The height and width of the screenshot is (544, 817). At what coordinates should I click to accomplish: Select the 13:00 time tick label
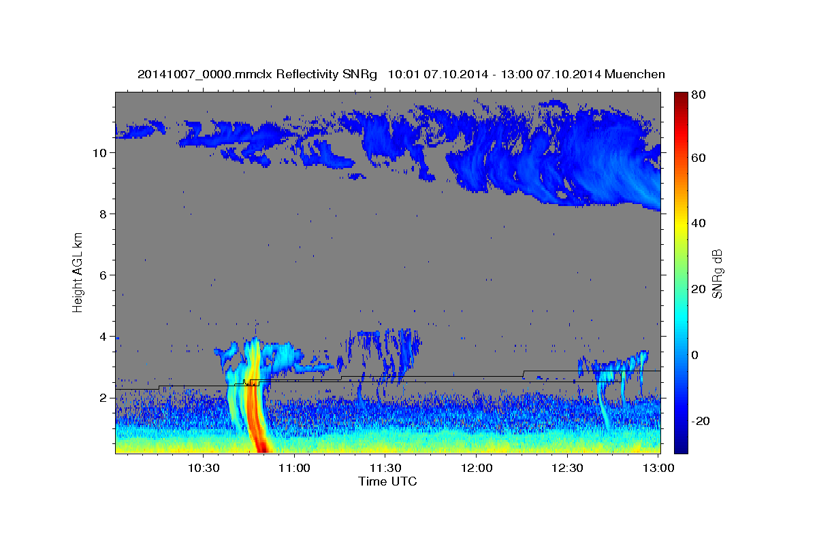[659, 469]
